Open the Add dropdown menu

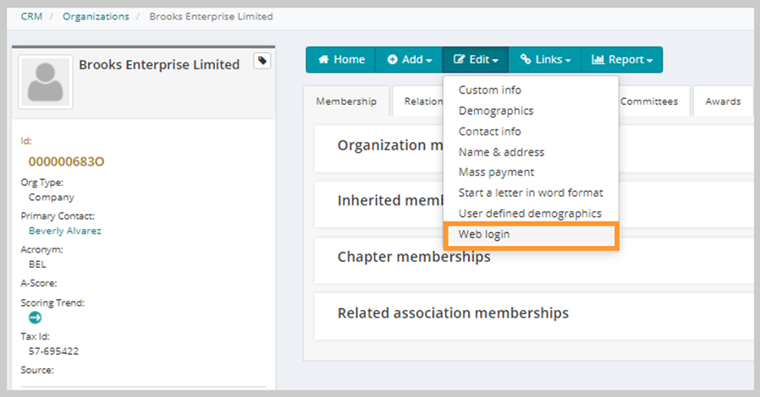click(x=409, y=60)
